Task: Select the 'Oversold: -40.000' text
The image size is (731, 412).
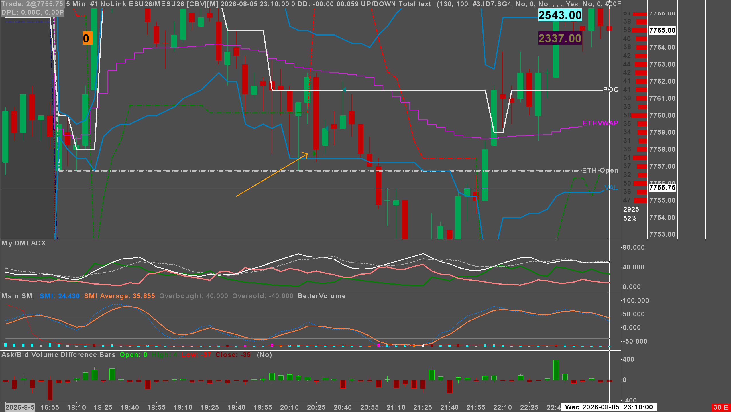Action: [263, 296]
